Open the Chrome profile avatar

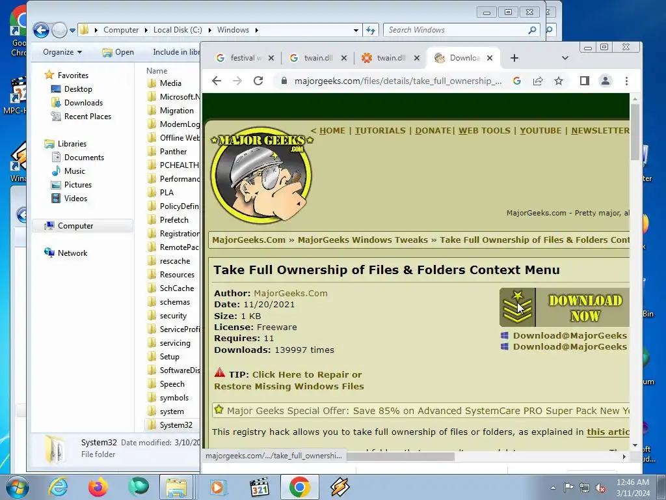pos(606,81)
